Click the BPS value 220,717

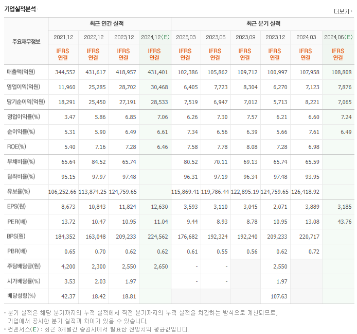coord(309,237)
